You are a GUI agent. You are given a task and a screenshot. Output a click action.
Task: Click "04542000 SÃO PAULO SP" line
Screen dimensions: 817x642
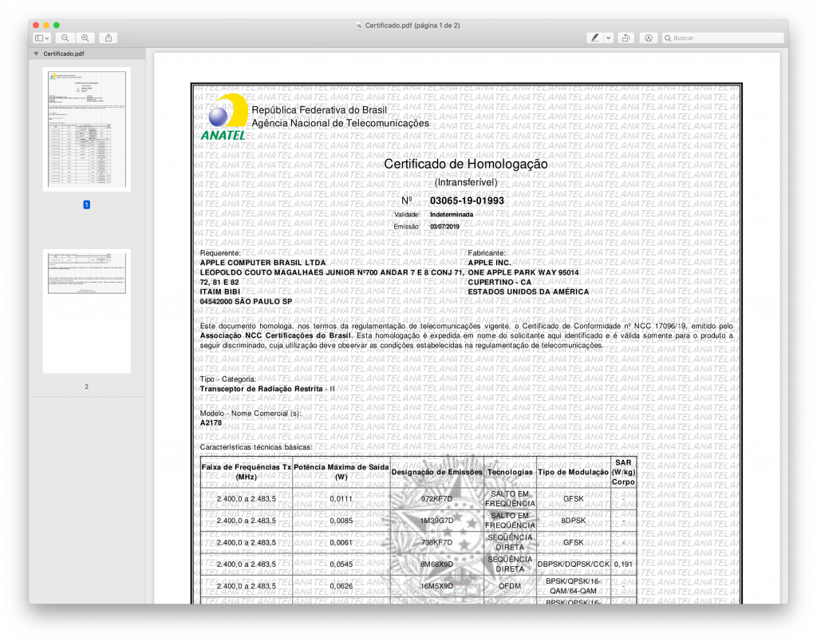[246, 302]
